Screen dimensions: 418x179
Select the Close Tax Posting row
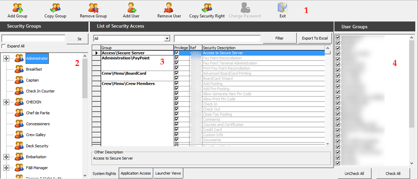(264, 114)
